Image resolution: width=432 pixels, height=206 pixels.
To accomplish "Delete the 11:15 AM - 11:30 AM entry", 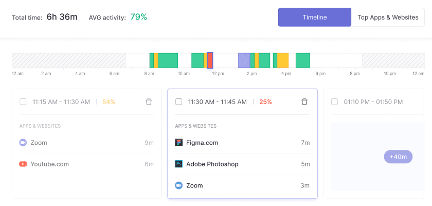I will [x=149, y=102].
